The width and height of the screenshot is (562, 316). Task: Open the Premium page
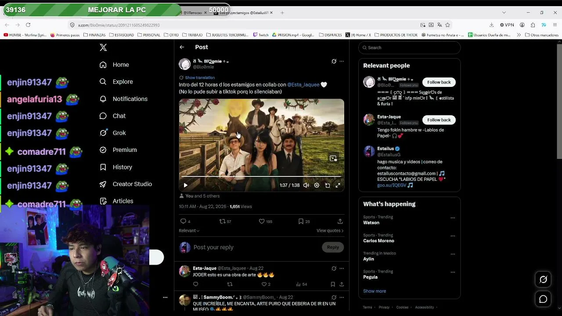[x=118, y=150]
